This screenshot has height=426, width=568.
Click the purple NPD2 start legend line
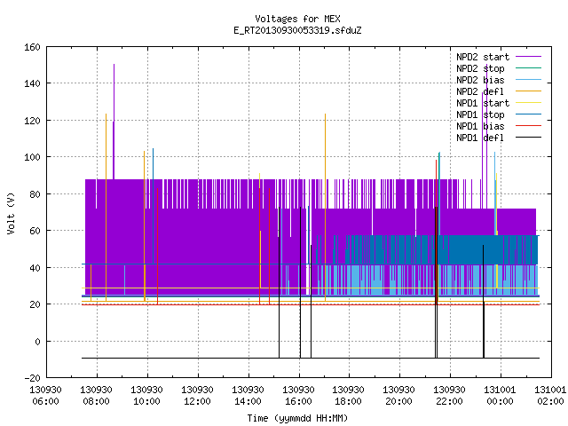(x=529, y=57)
